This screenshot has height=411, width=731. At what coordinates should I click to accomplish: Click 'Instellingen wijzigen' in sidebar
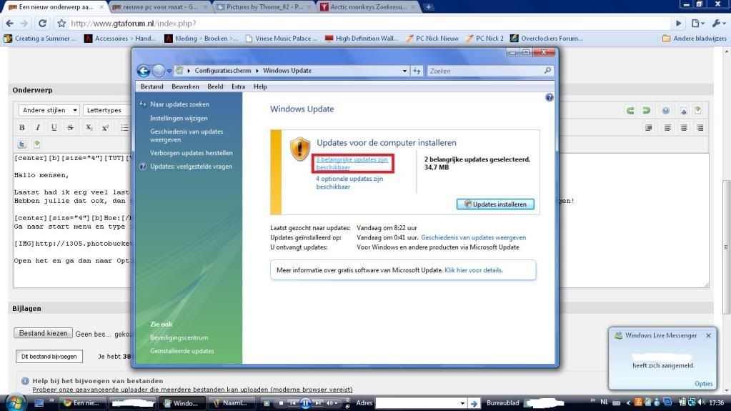[x=179, y=119]
